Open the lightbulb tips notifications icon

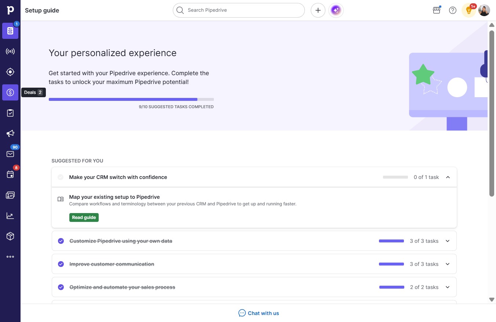468,10
